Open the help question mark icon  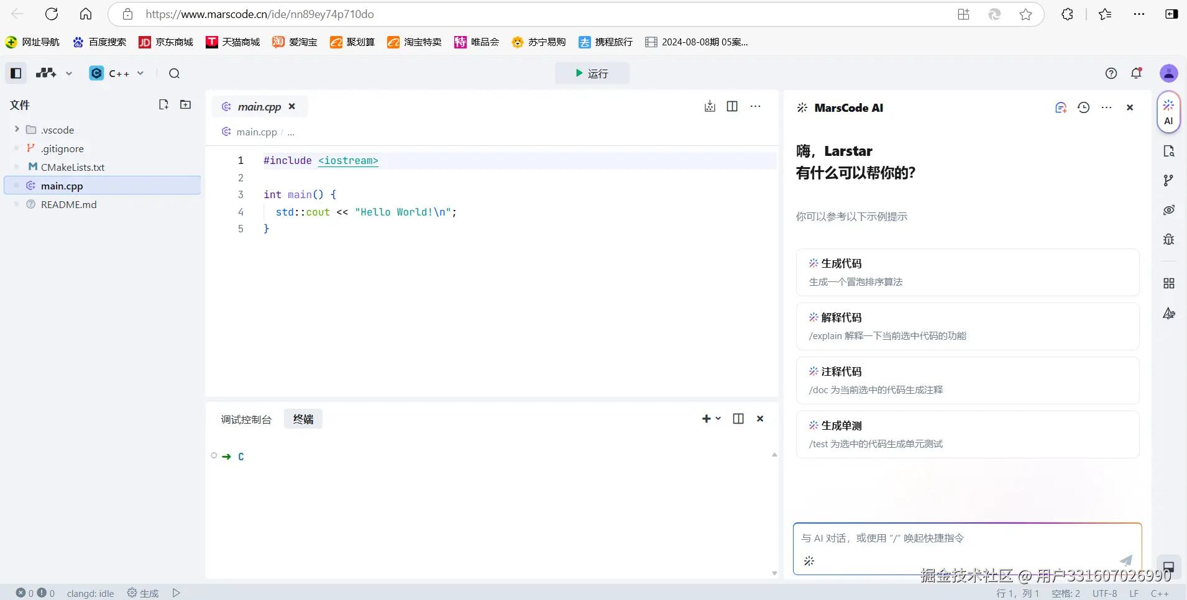(1111, 73)
